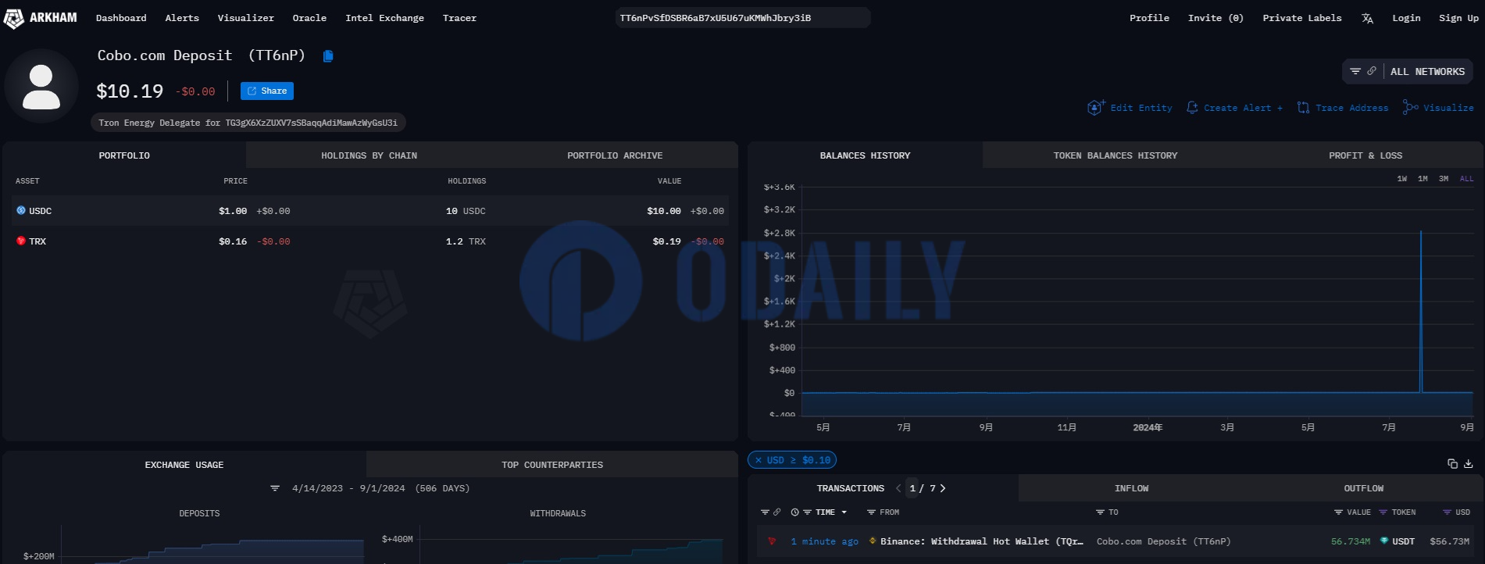Open the Profile link
This screenshot has width=1485, height=564.
point(1149,18)
